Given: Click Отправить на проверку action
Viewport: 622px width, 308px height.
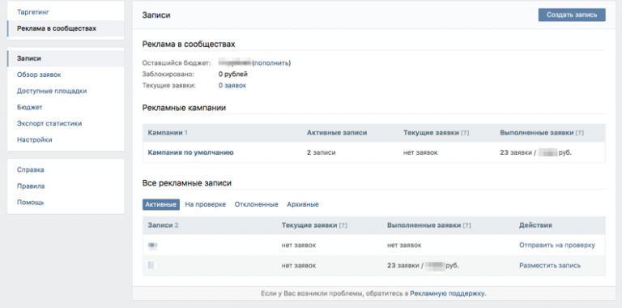Looking at the screenshot, I should [x=557, y=246].
